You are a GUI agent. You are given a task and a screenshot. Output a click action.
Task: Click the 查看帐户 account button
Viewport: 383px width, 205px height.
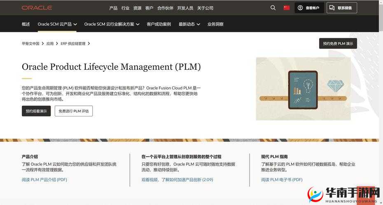[x=309, y=8]
